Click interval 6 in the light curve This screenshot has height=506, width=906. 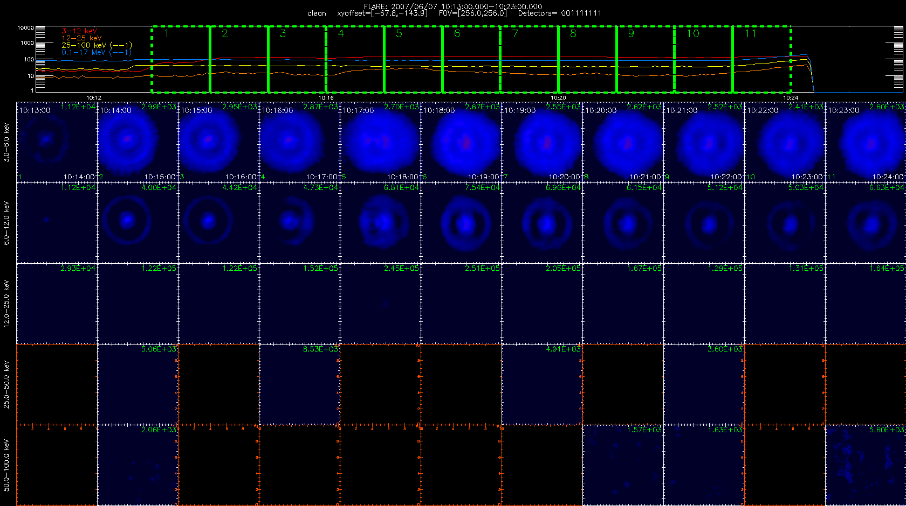tap(471, 59)
